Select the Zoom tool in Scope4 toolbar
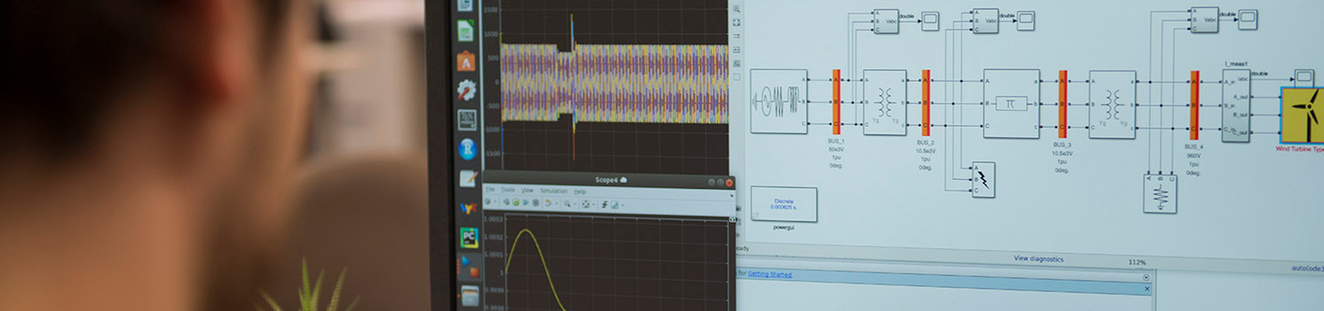 tap(568, 204)
